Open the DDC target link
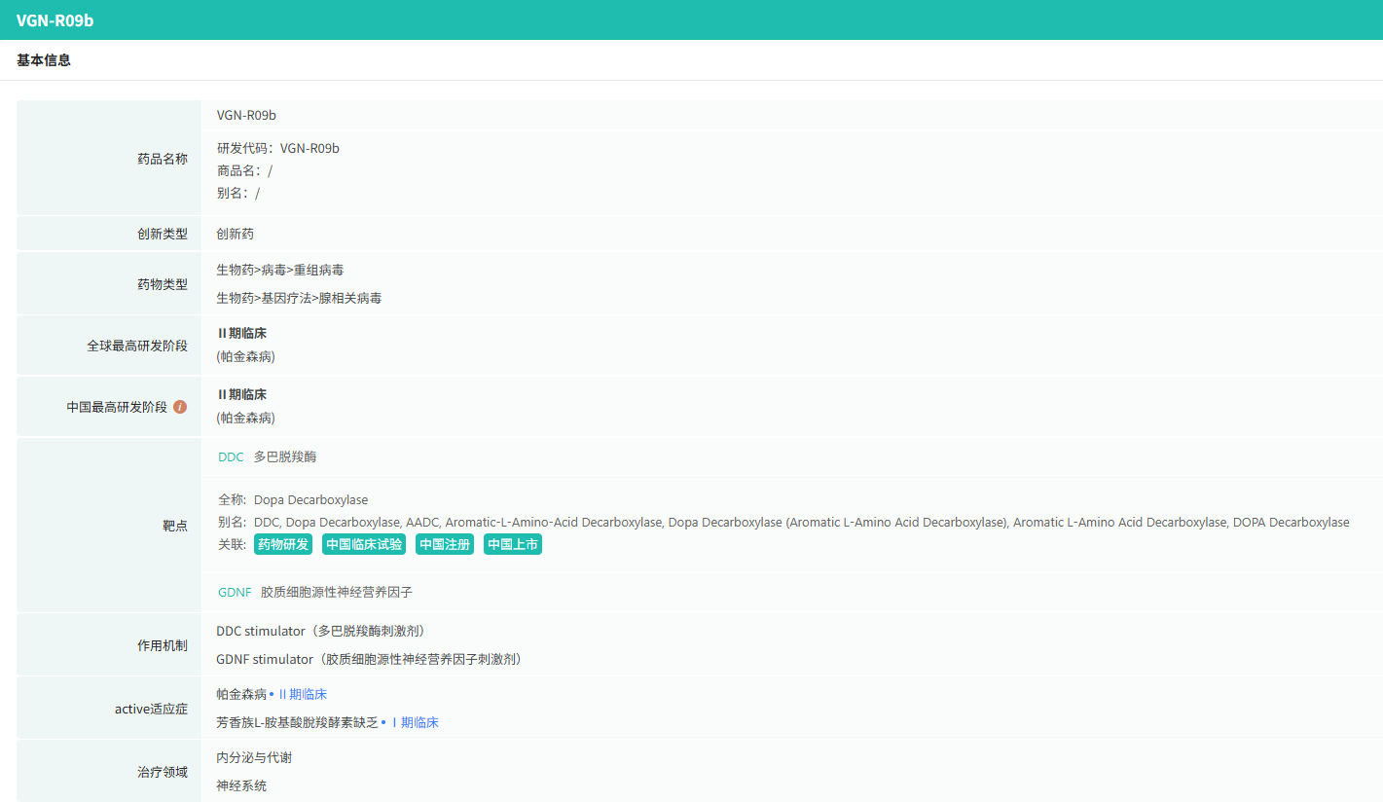Screen dimensions: 1383x803 click(231, 456)
